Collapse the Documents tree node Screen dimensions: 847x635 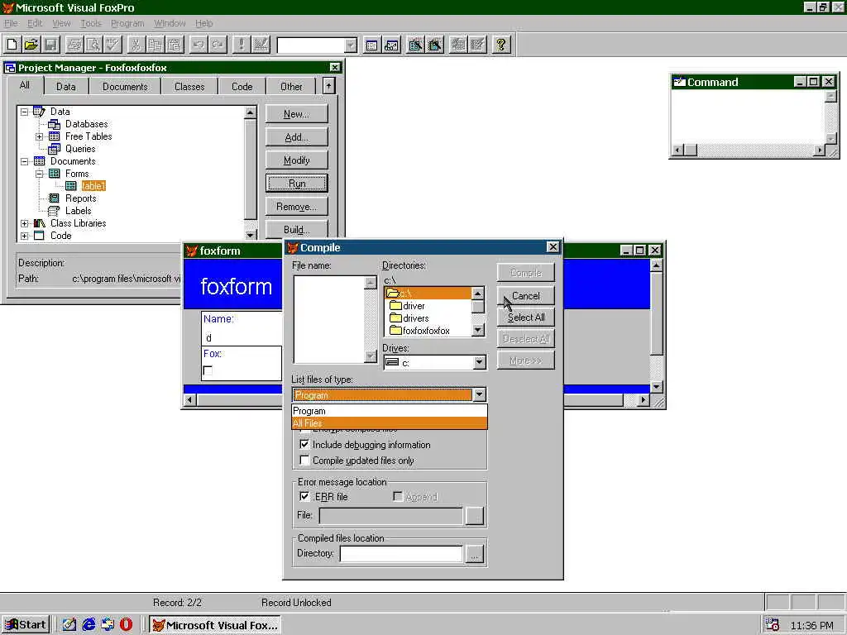click(24, 161)
